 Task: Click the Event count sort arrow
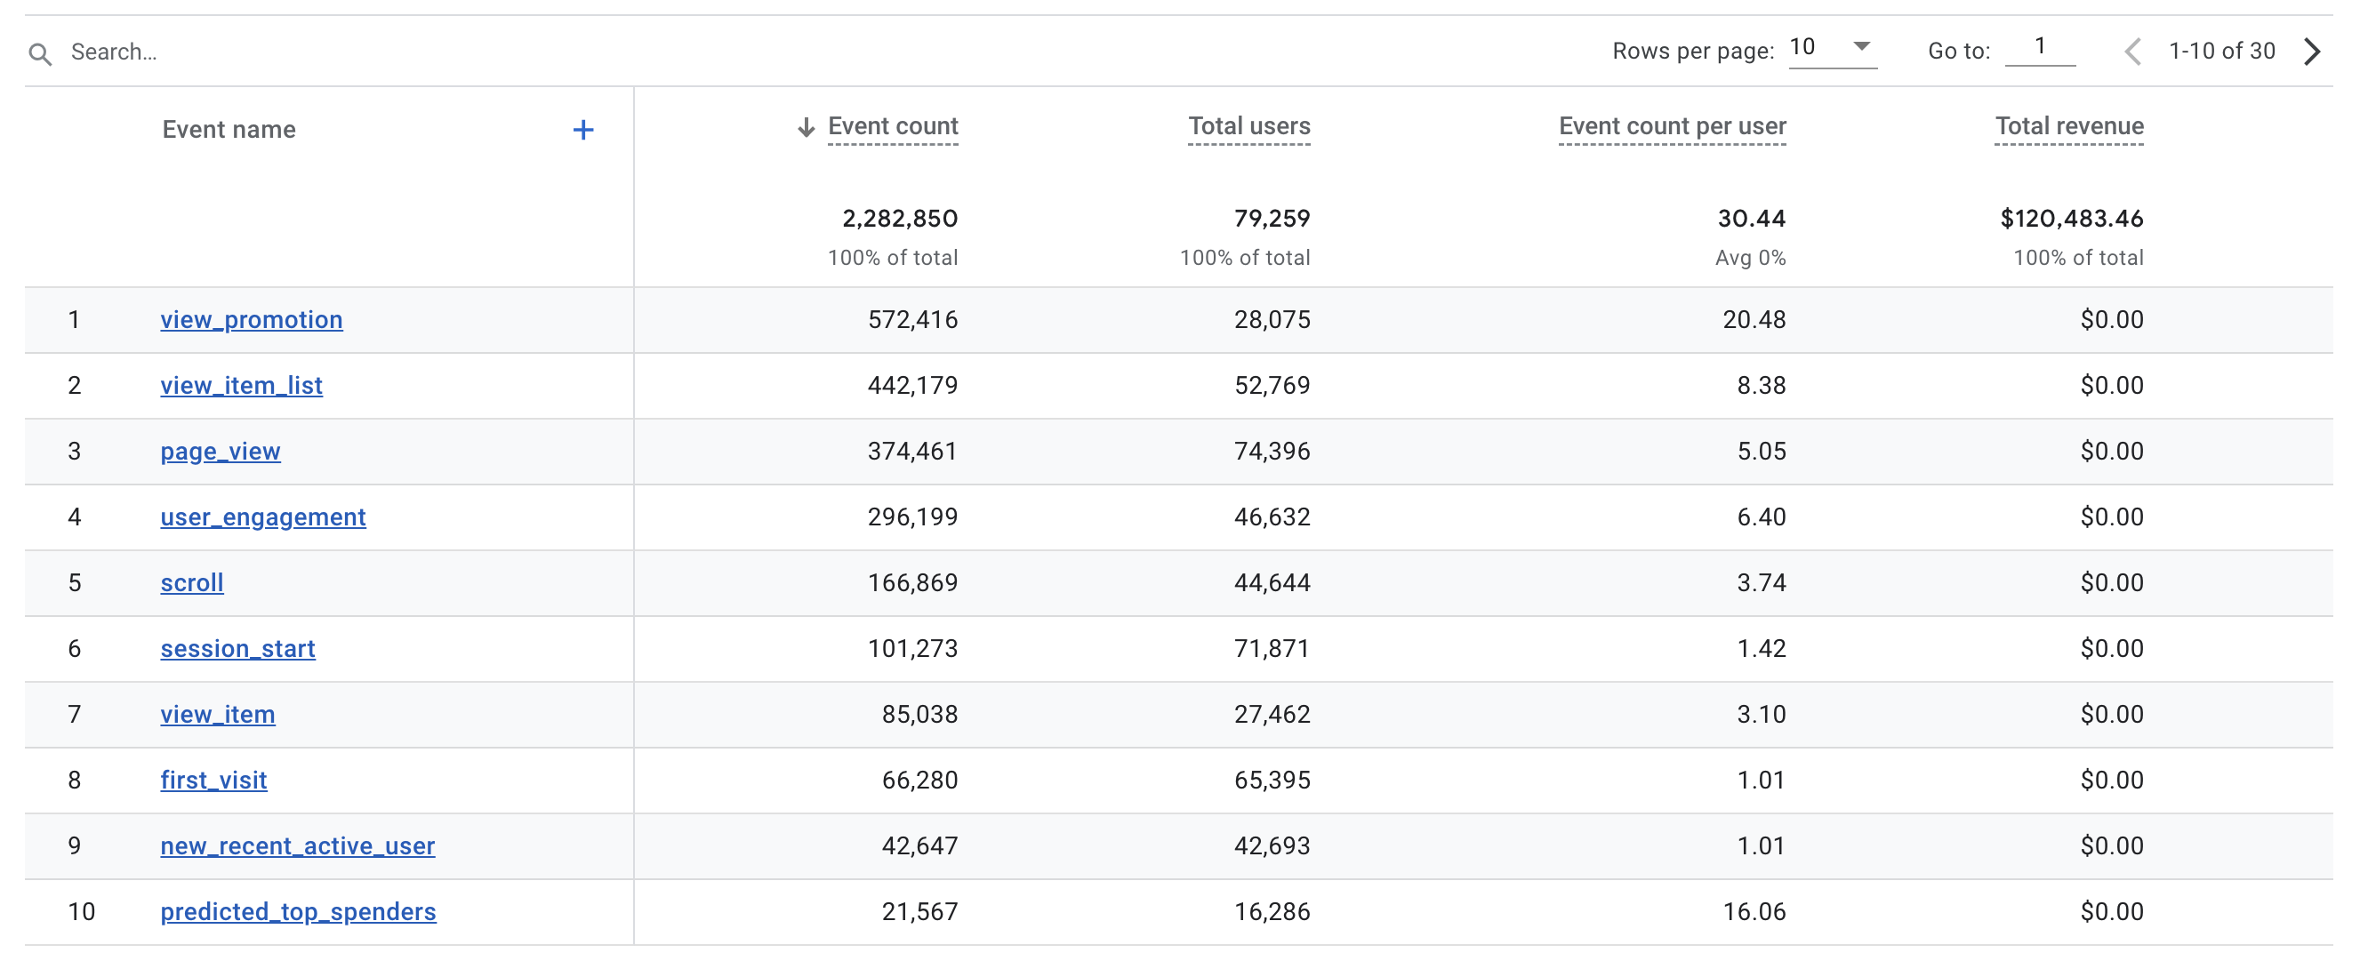[807, 127]
